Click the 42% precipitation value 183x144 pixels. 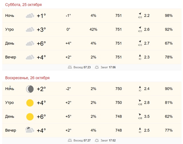[x=93, y=29]
